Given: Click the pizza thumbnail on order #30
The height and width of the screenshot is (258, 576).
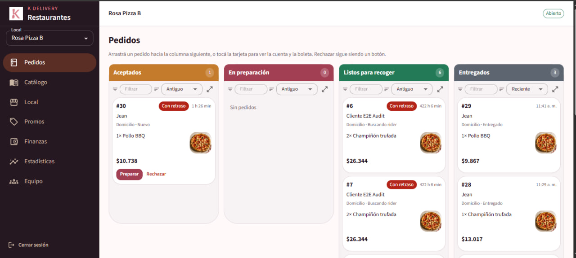Looking at the screenshot, I should [x=200, y=143].
